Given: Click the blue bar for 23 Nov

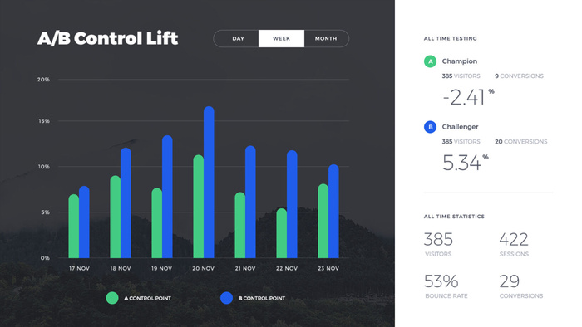Looking at the screenshot, I should coord(333,211).
